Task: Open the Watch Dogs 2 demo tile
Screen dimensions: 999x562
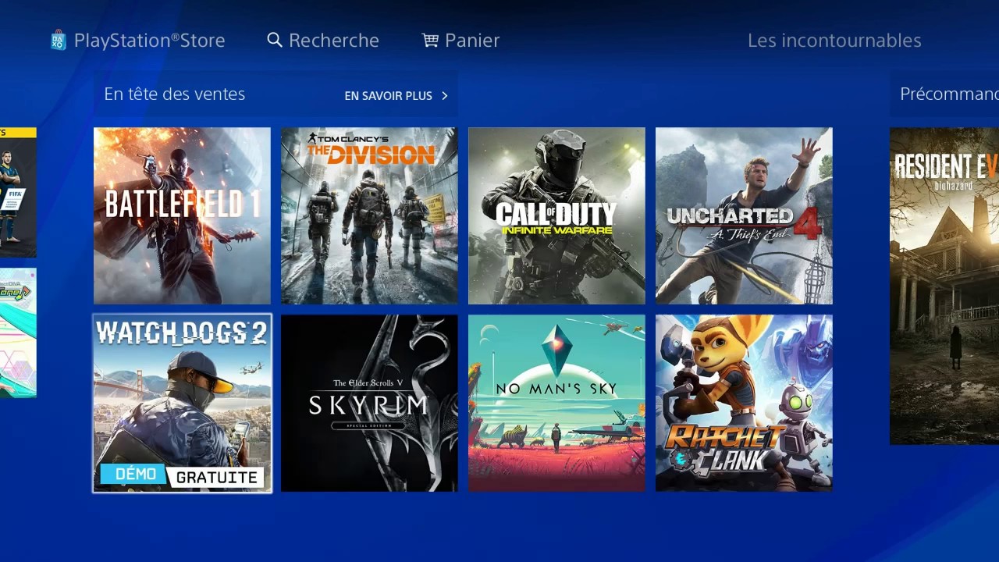Action: pyautogui.click(x=182, y=403)
